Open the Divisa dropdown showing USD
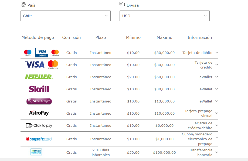 point(165,16)
